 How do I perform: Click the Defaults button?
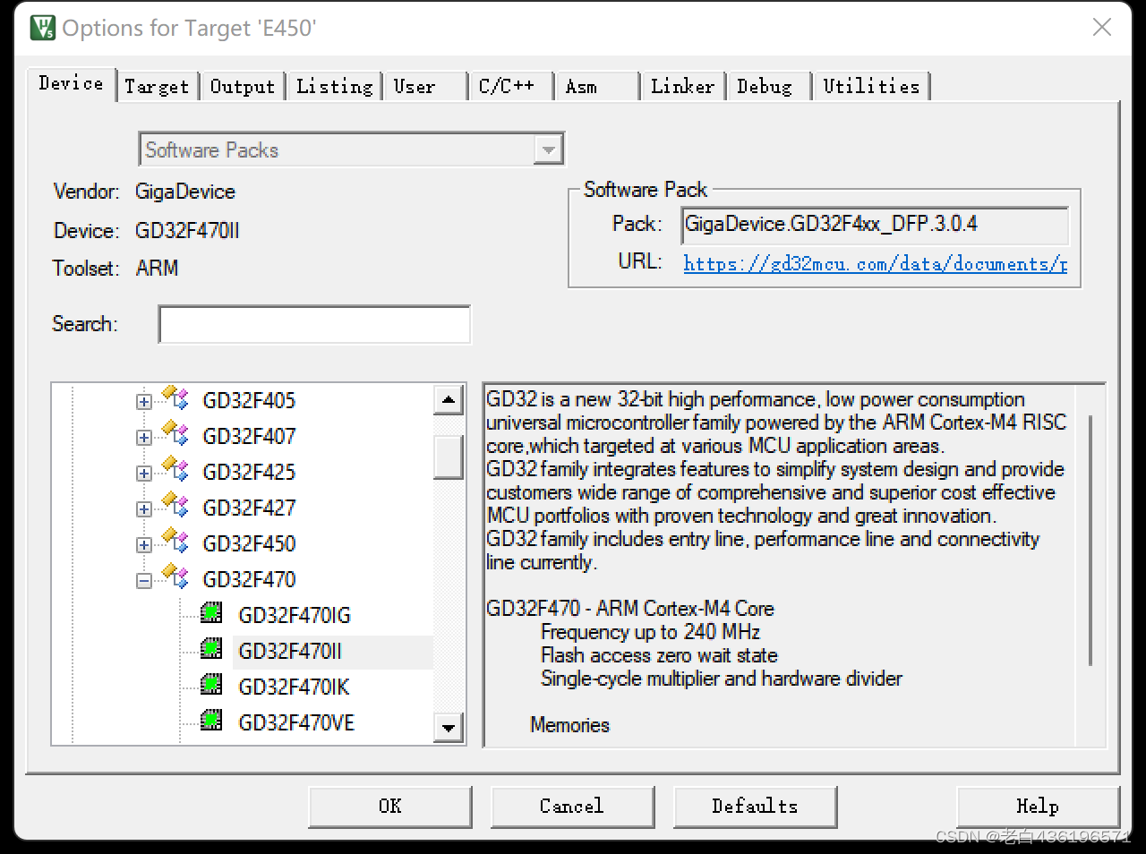(755, 807)
